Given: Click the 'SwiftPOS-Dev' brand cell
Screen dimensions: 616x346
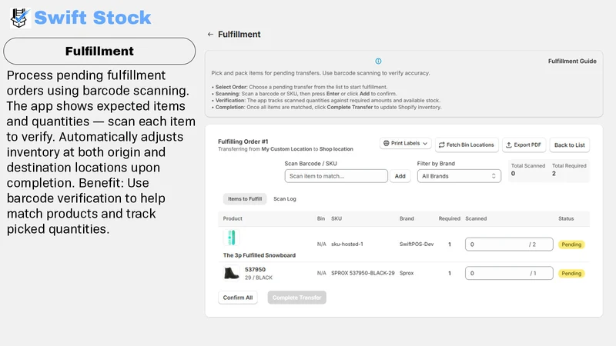Looking at the screenshot, I should tap(417, 244).
